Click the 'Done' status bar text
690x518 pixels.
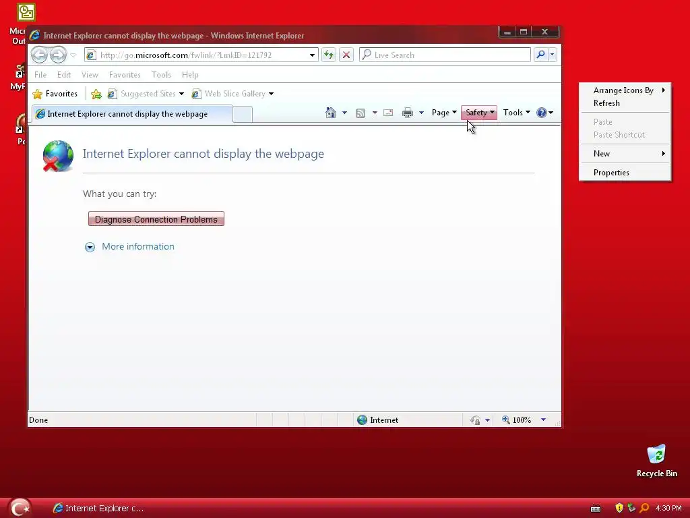(38, 420)
